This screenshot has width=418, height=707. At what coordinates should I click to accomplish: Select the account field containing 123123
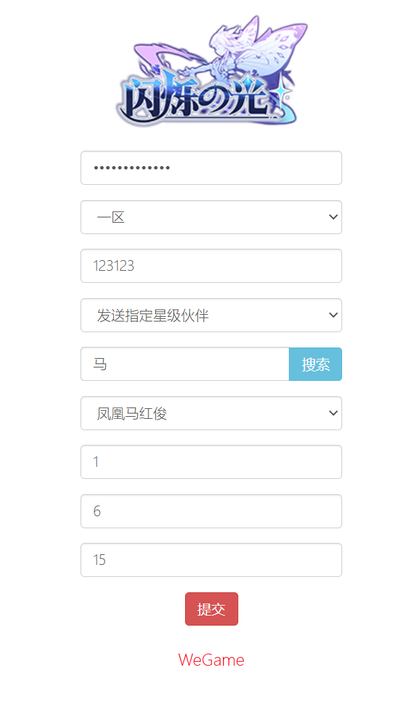pyautogui.click(x=211, y=265)
